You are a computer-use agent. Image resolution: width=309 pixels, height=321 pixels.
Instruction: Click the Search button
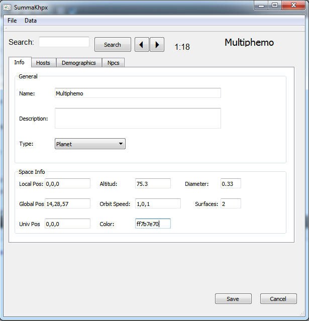point(113,44)
